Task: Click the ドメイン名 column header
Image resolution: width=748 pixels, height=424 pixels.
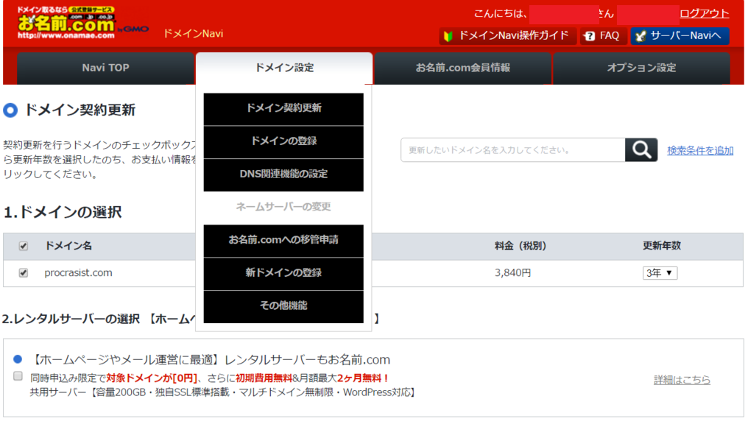Action: [68, 246]
